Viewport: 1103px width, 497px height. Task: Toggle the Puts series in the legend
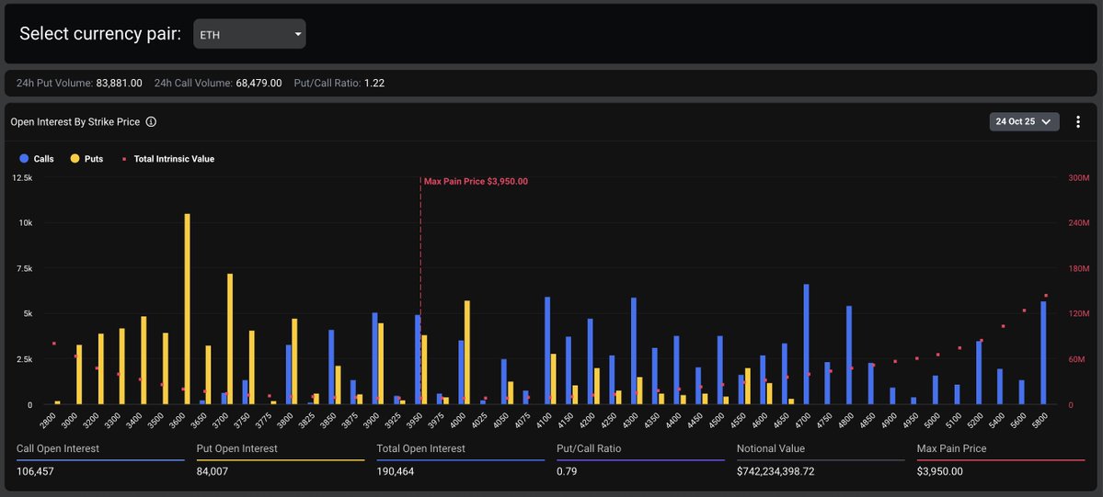[86, 159]
